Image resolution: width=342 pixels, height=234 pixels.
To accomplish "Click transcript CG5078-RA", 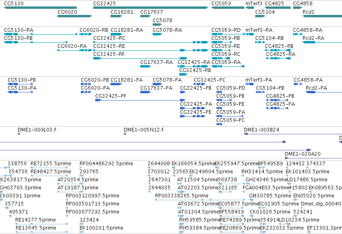I will 157,34.
